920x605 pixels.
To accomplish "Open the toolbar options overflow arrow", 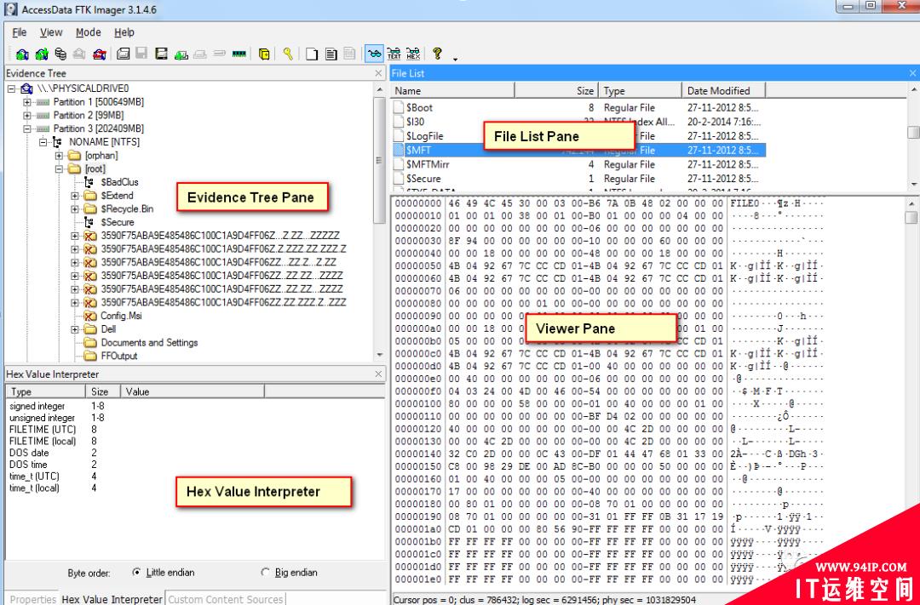I will click(455, 59).
